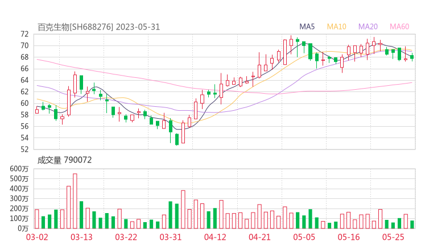The image size is (421, 250).
Task: Click the MA5 legend label
Action: (307, 27)
